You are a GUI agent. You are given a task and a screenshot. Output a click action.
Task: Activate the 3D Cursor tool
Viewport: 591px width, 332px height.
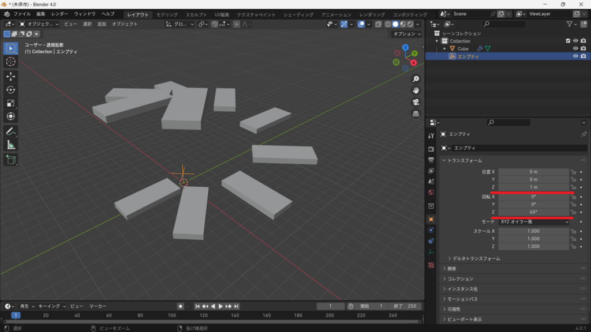[x=10, y=62]
